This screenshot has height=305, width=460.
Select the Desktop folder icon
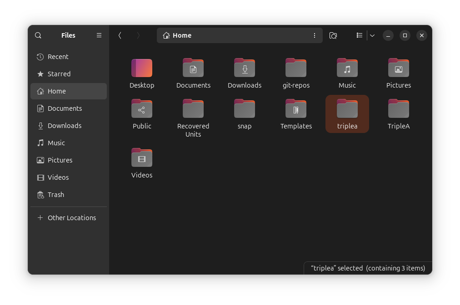tap(142, 68)
